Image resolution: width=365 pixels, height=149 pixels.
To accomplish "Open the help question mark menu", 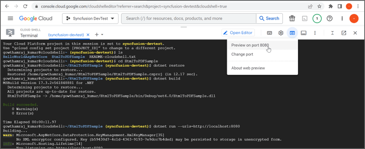I will (x=330, y=19).
